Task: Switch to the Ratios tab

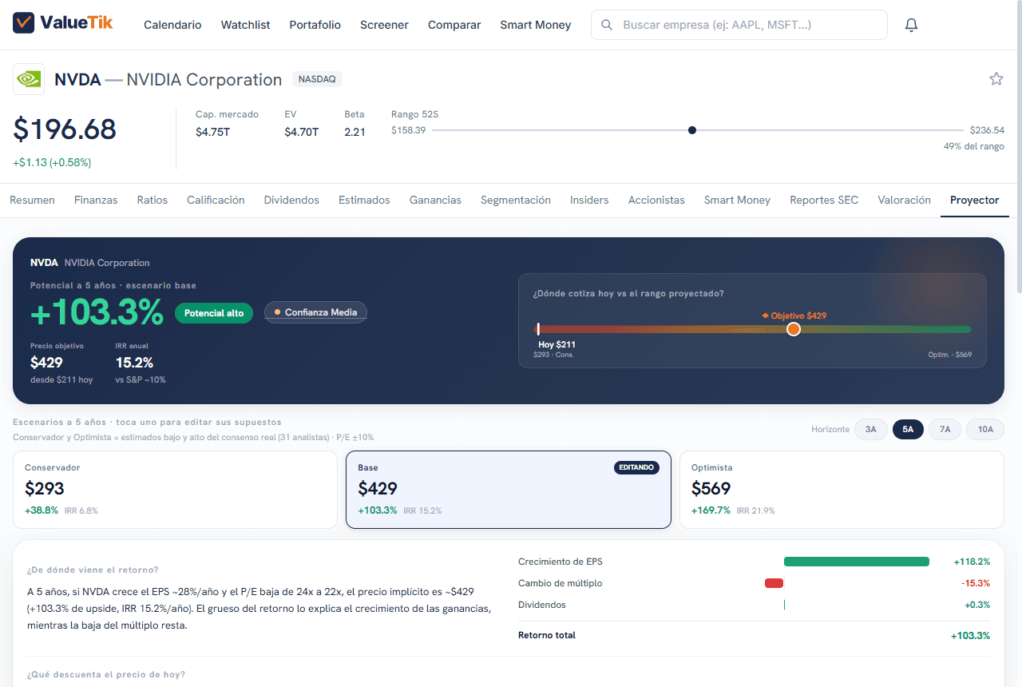Action: click(153, 201)
